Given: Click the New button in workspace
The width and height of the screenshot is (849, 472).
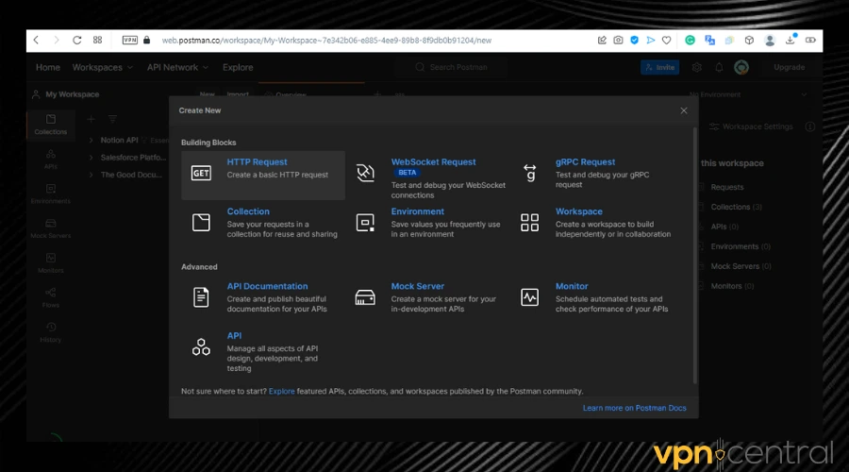Looking at the screenshot, I should (207, 94).
